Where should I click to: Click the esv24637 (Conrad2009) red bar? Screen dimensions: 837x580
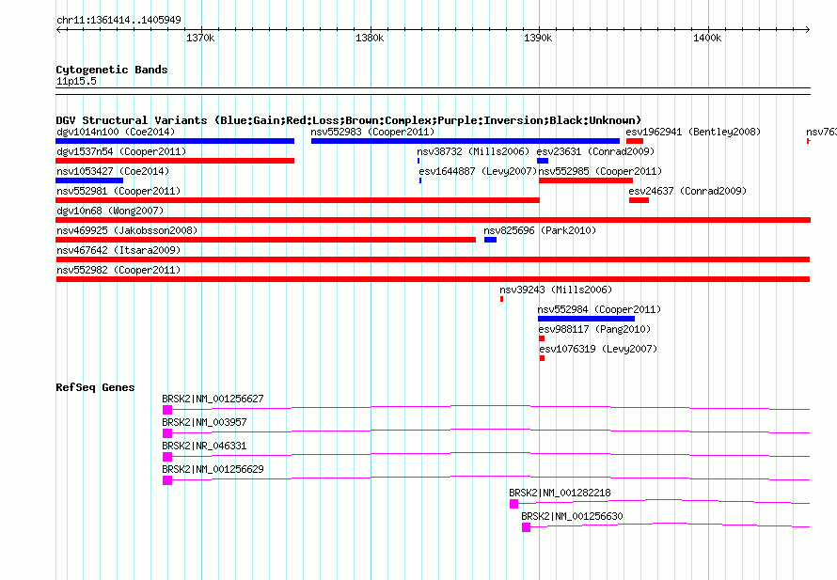coord(639,200)
